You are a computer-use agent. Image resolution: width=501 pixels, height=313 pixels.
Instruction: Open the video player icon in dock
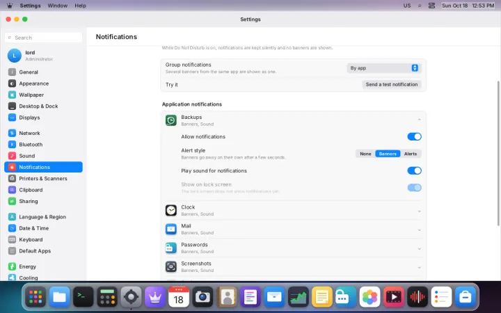pos(394,297)
